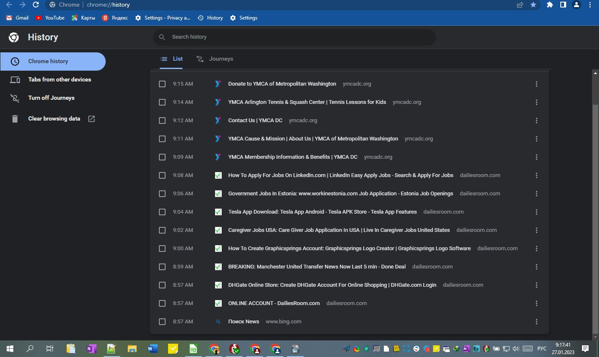Select checkbox for YMCA Arlington Tennis entry
This screenshot has height=357, width=599.
[162, 102]
